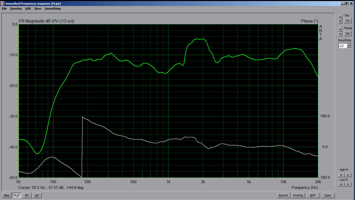Viewport: 355px width, 200px height.
Task: Open the Smoothing menu
Action: [53, 9]
